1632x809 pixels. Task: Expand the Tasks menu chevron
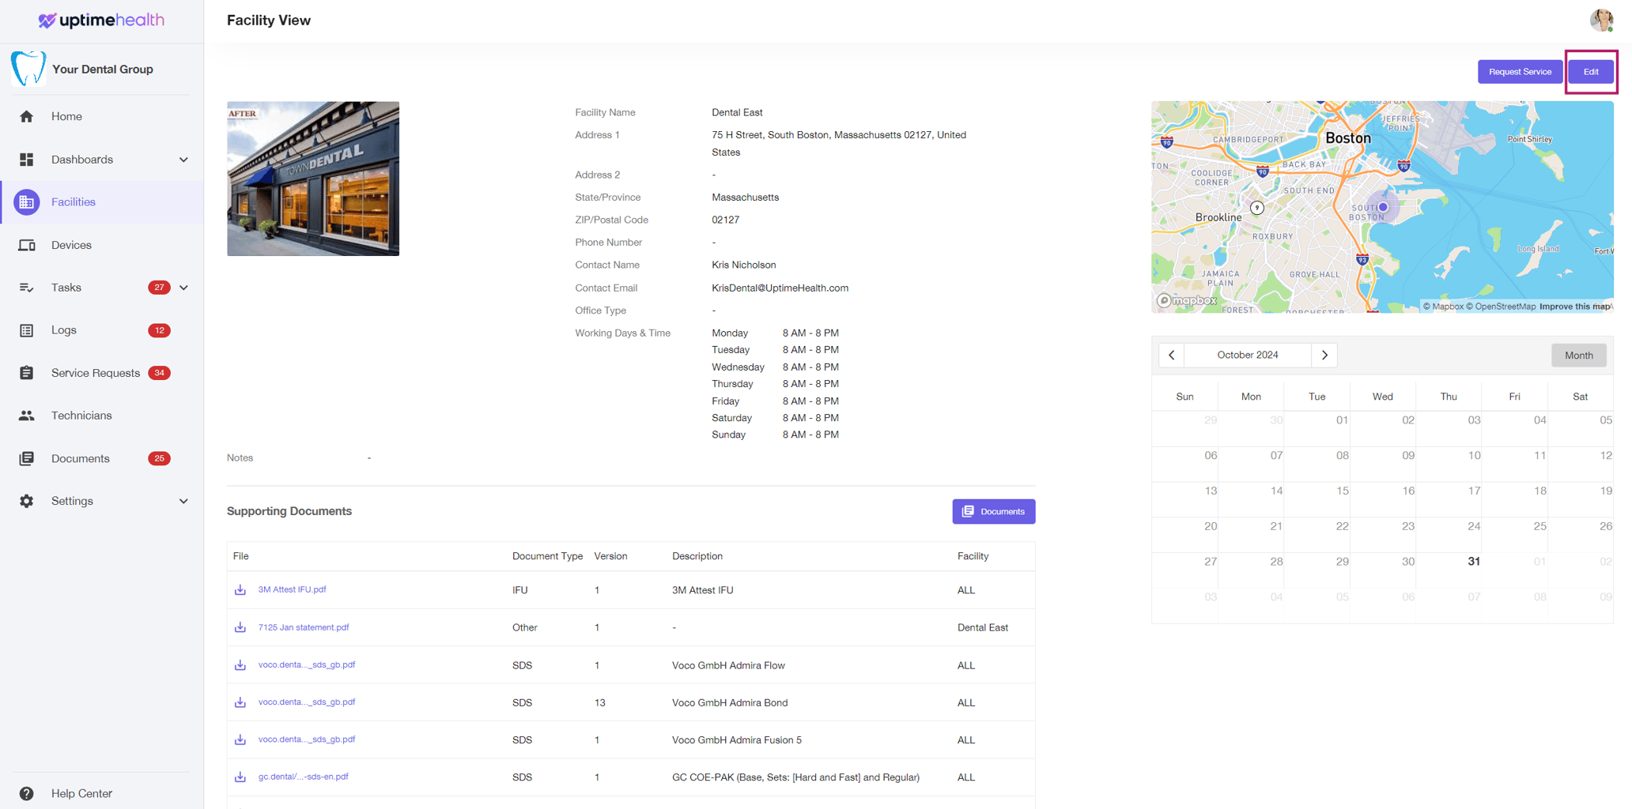pyautogui.click(x=183, y=288)
